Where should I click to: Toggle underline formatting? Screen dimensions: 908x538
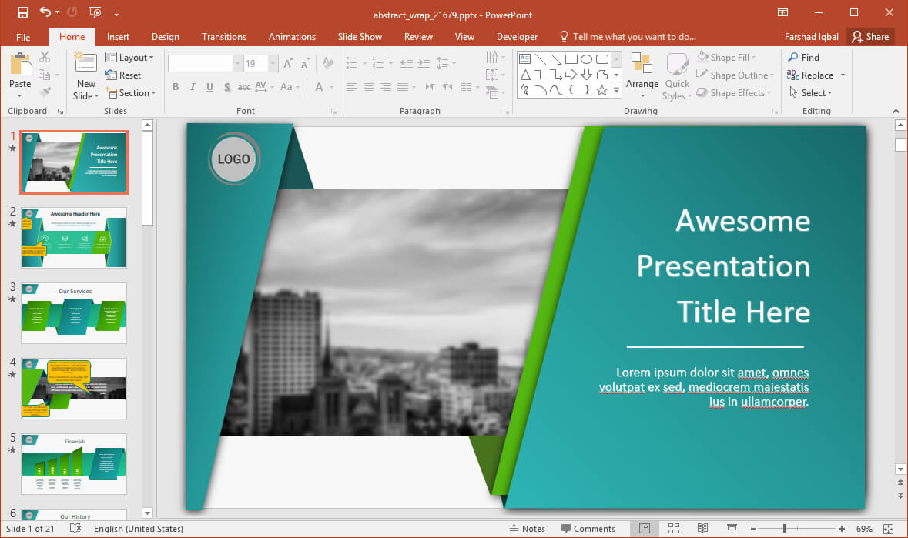(208, 87)
